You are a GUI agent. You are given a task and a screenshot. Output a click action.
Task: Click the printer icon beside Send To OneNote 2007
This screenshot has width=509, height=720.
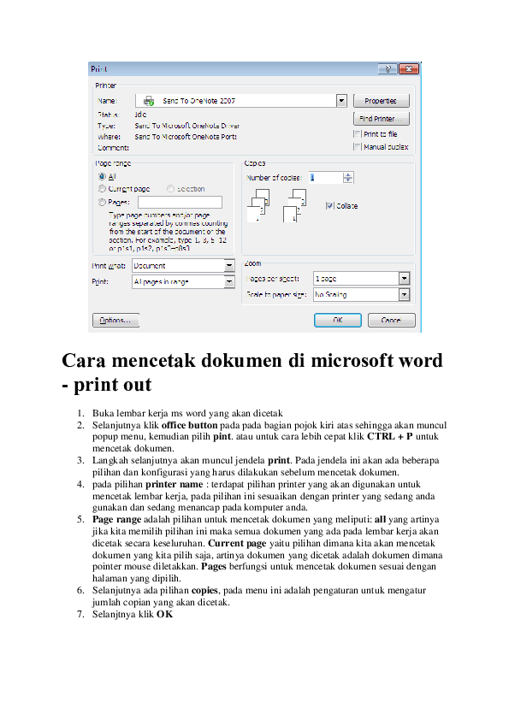tap(149, 101)
